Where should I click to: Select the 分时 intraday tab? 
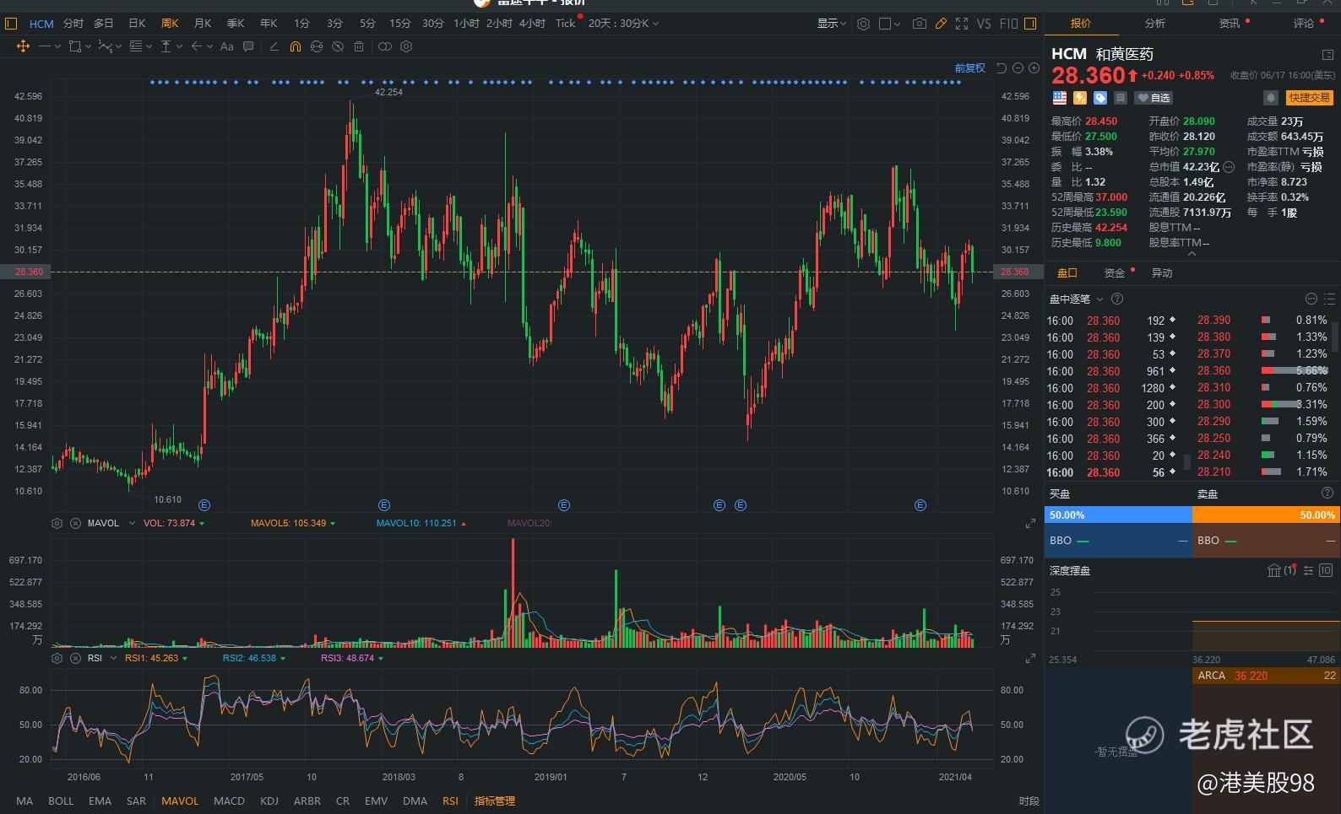tap(73, 24)
